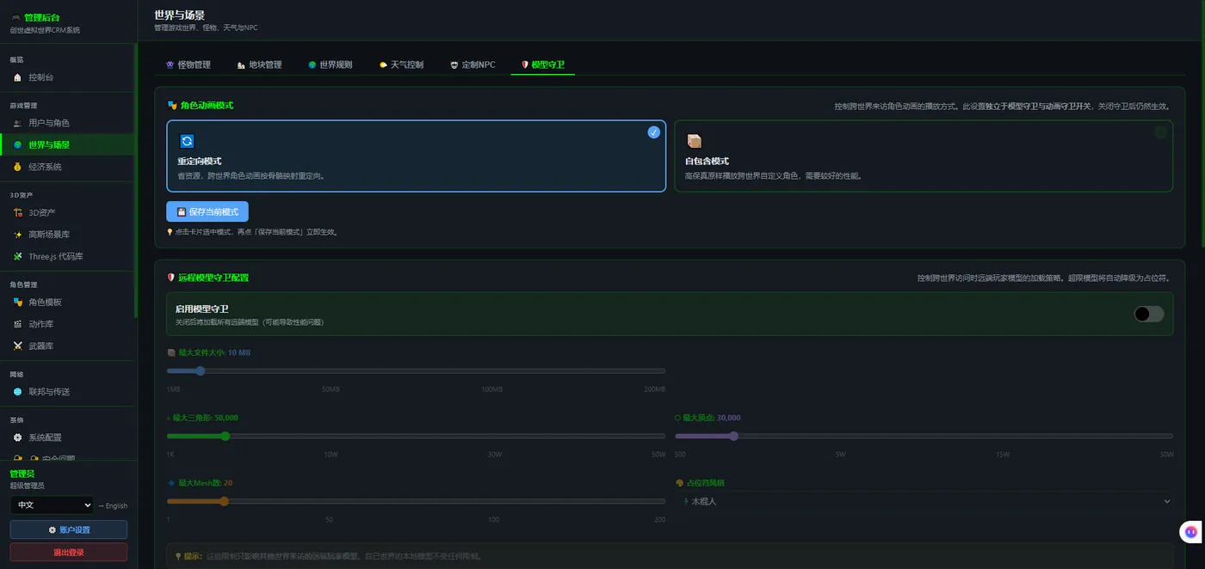1205x569 pixels.
Task: Click the 重定向模式 refresh arrows icon
Action: (x=187, y=141)
